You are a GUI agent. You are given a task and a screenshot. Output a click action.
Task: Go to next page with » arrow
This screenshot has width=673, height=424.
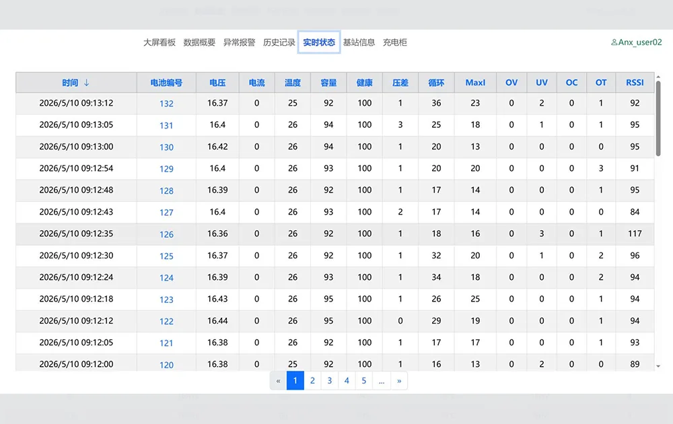(x=399, y=381)
